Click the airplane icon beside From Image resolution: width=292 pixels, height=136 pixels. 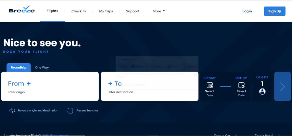pyautogui.click(x=29, y=84)
